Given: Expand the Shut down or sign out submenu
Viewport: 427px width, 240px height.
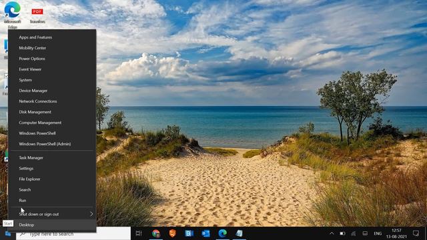Looking at the screenshot, I should coord(52,214).
